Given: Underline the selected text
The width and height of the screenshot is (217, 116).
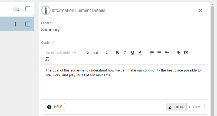Looking at the screenshot, I should (x=132, y=53).
